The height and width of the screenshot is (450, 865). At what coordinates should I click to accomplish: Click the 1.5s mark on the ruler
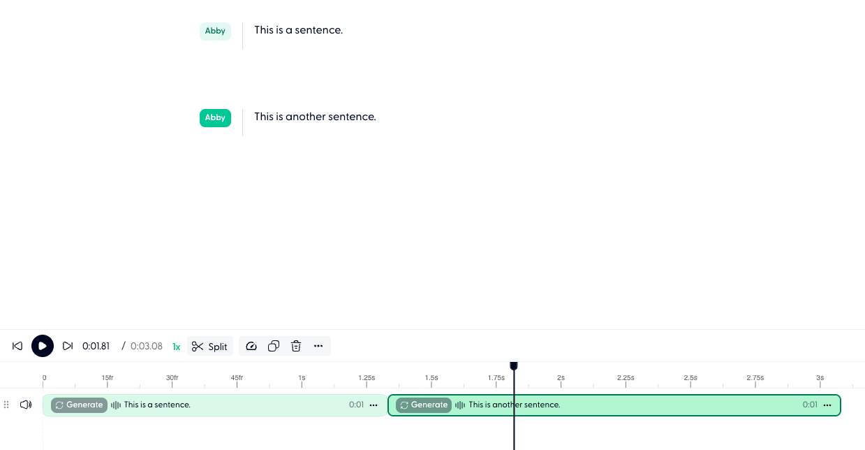(x=431, y=378)
